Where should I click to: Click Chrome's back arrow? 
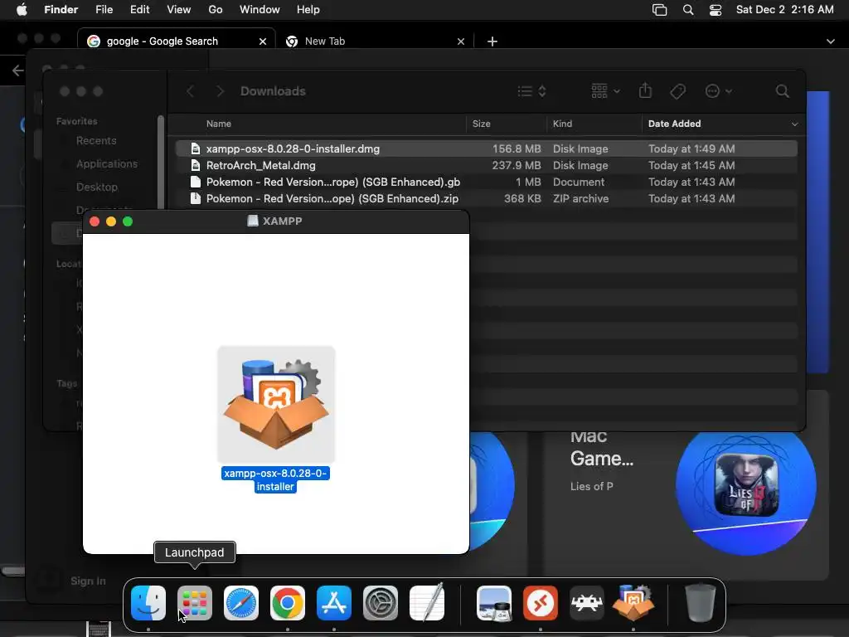18,71
